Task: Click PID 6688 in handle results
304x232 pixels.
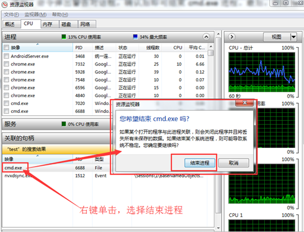Action: (x=80, y=168)
